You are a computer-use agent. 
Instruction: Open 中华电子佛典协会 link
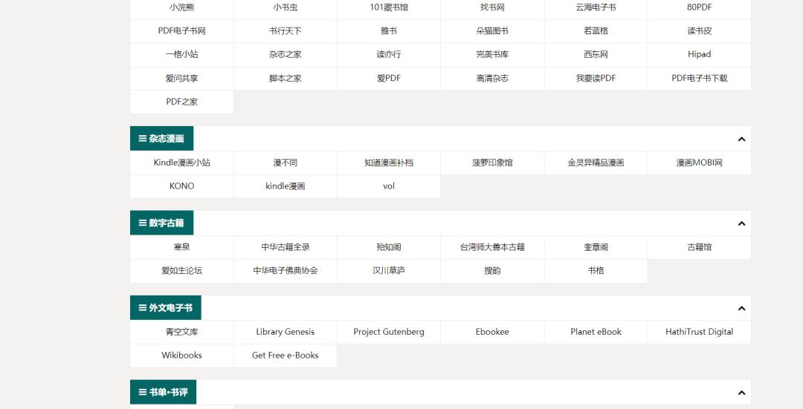[x=286, y=270]
